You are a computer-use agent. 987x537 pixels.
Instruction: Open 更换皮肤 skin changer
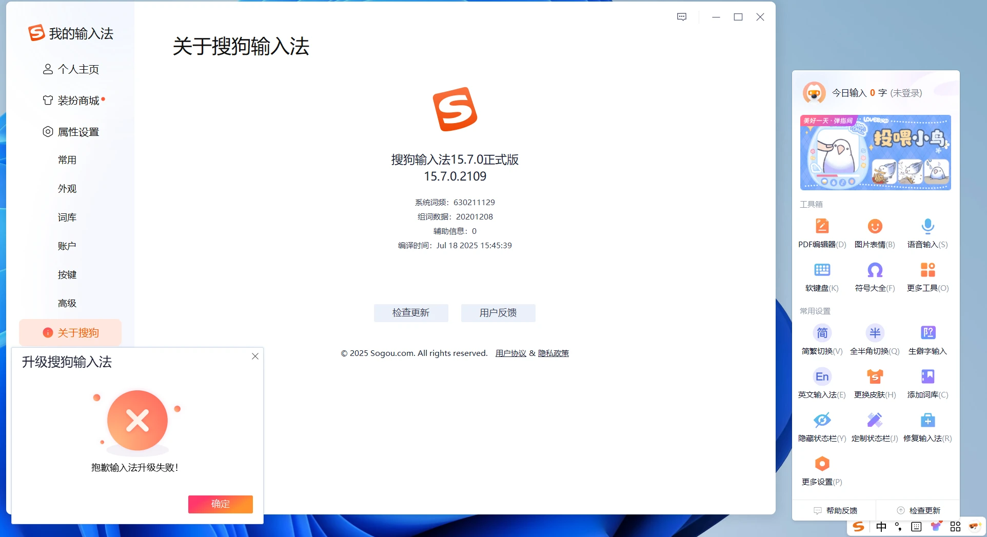click(875, 376)
